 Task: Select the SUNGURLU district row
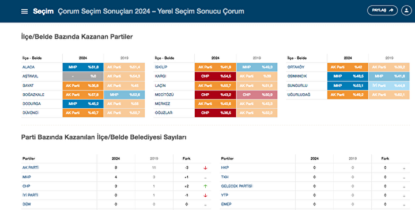(x=348, y=86)
